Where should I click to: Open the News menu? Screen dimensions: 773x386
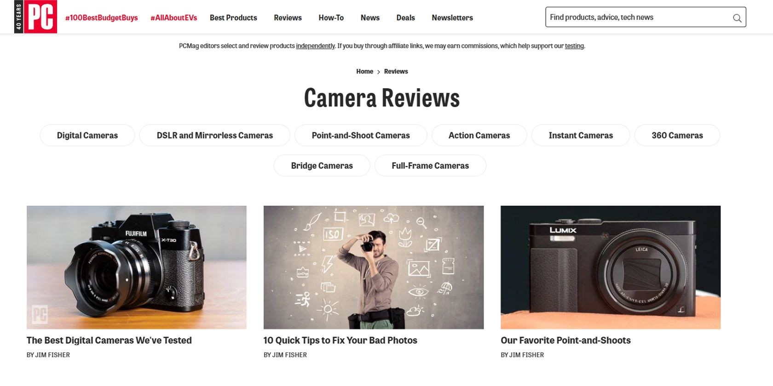pyautogui.click(x=370, y=17)
